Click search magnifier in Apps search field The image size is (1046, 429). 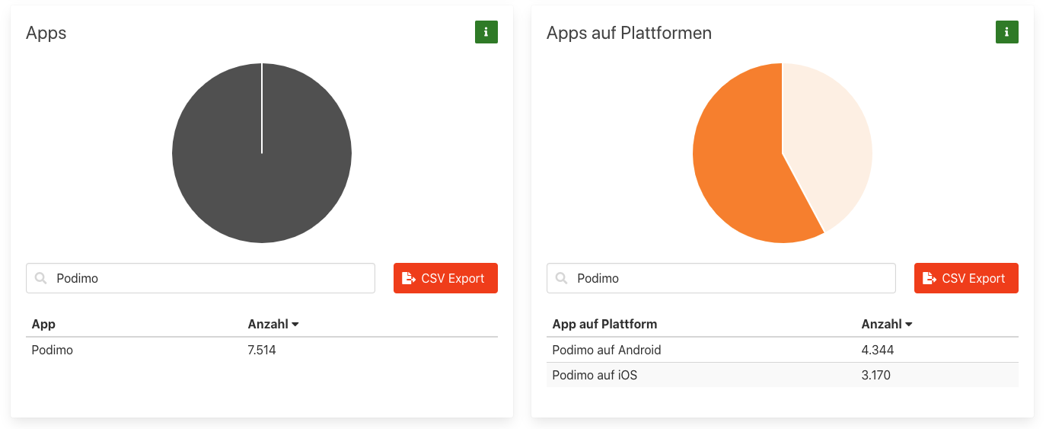point(41,278)
